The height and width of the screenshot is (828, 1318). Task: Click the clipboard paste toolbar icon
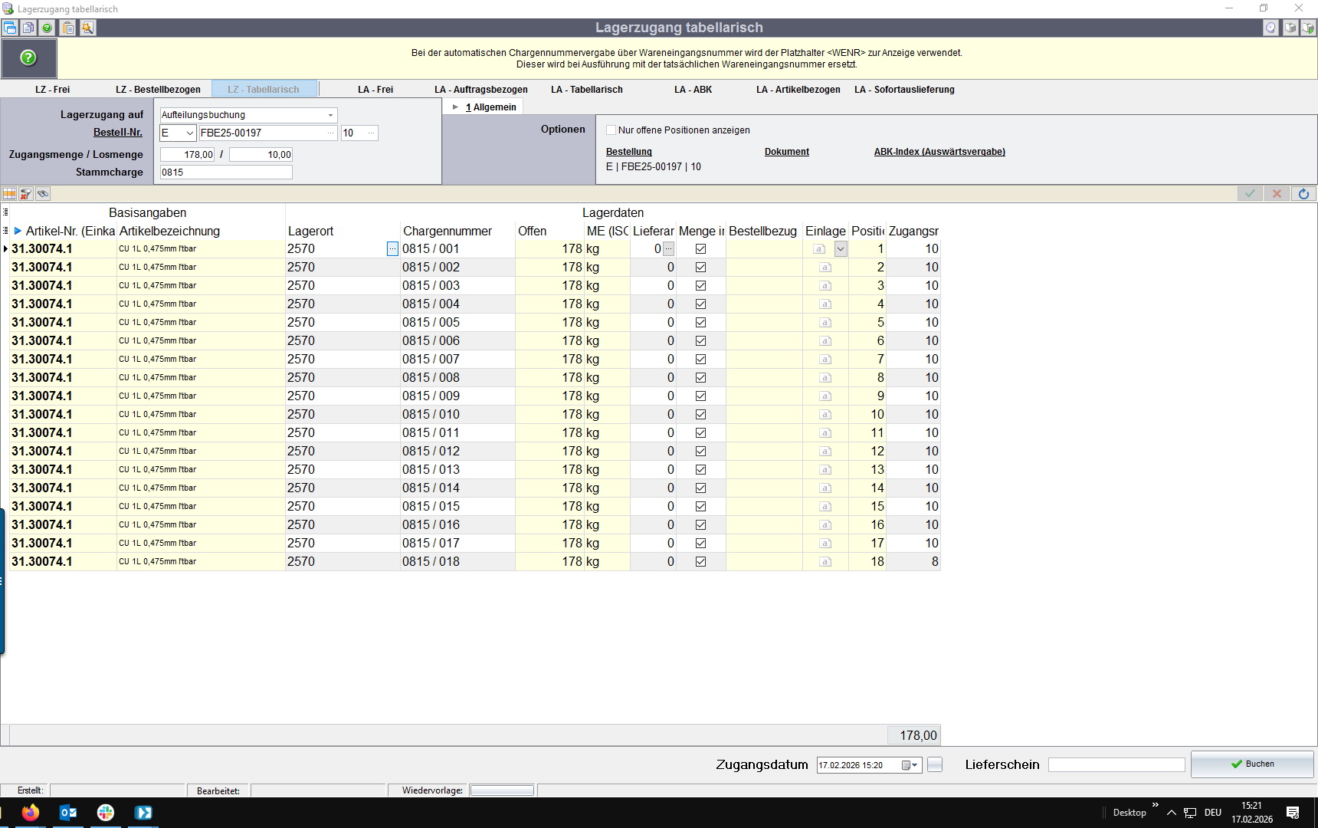click(x=68, y=28)
